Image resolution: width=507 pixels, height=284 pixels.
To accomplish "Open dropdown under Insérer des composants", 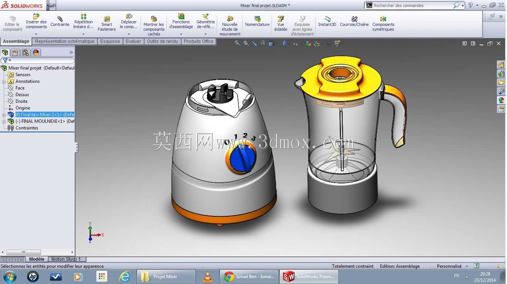I will coord(36,34).
